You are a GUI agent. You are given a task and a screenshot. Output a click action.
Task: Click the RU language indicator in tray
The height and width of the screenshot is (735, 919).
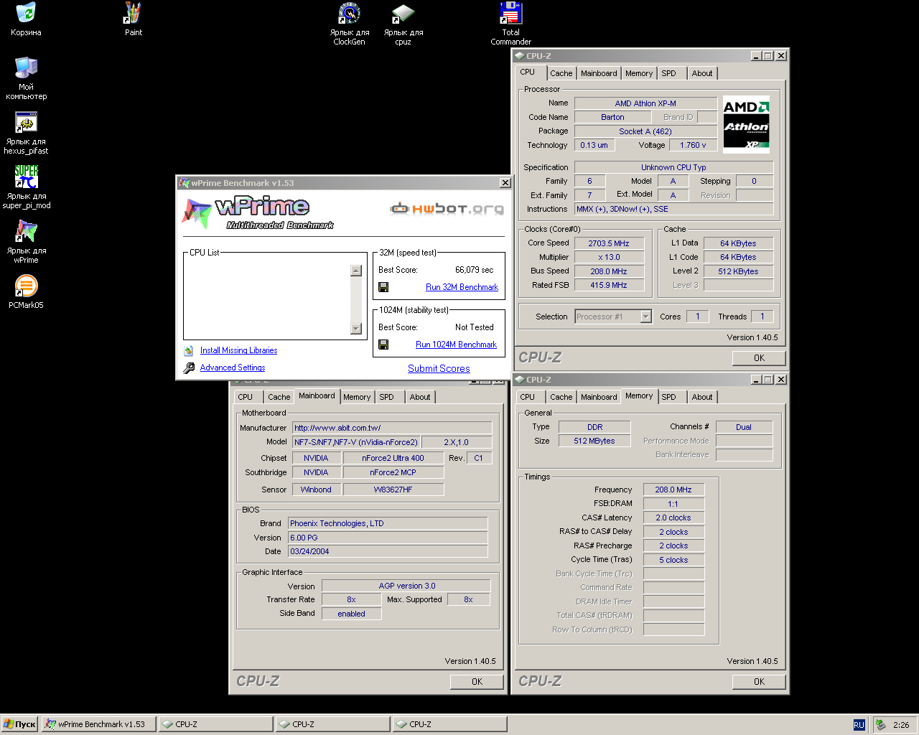click(859, 725)
